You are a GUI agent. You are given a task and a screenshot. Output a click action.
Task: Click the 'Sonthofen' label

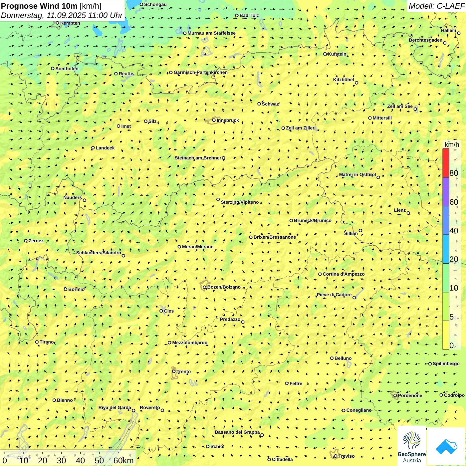(x=67, y=69)
